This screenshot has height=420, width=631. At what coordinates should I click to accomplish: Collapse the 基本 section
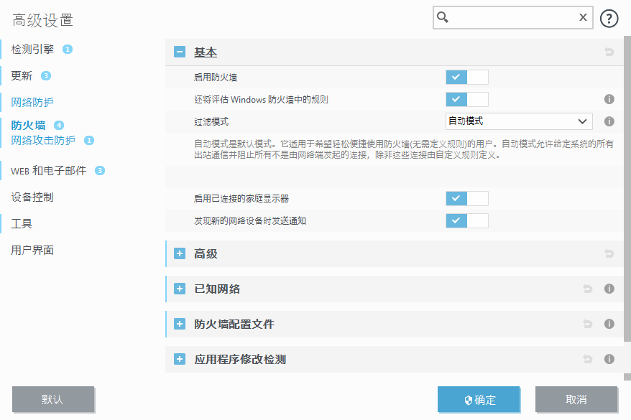coord(179,52)
